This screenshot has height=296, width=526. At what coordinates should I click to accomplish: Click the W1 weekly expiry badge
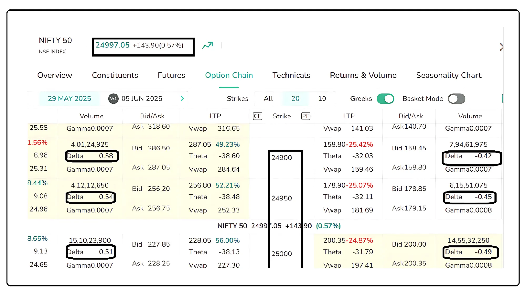[x=113, y=98]
